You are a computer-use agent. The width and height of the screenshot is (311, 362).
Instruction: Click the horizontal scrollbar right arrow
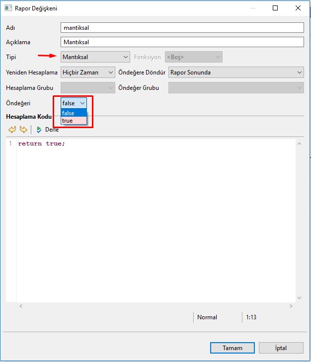point(291,306)
